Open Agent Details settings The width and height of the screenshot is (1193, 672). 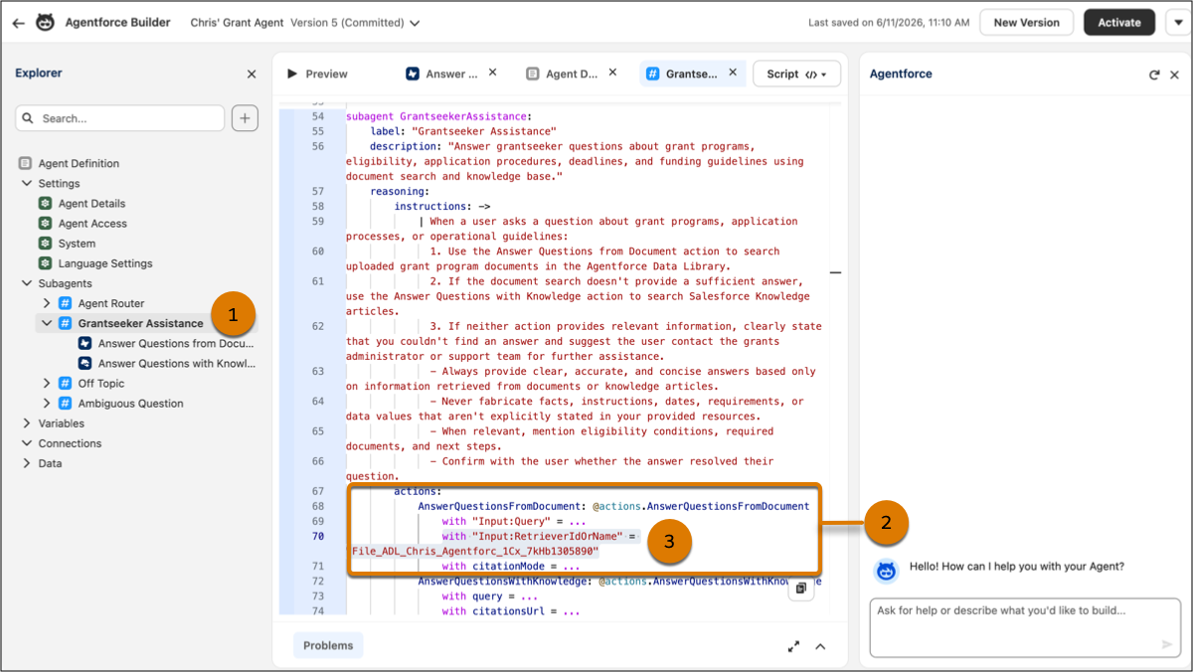91,203
